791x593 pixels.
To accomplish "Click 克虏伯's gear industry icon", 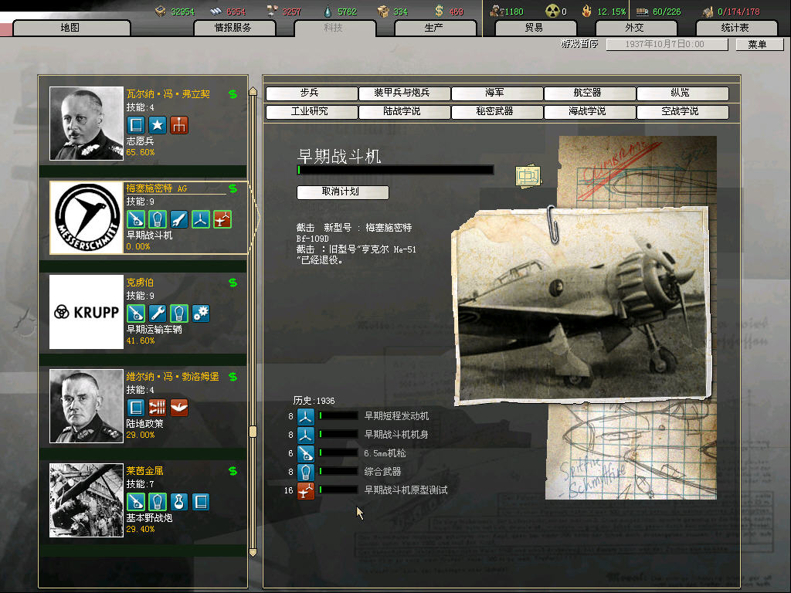I will click(x=201, y=313).
